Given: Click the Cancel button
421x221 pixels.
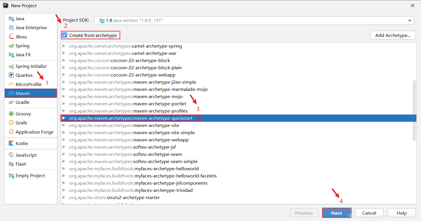Looking at the screenshot, I should click(x=369, y=213).
